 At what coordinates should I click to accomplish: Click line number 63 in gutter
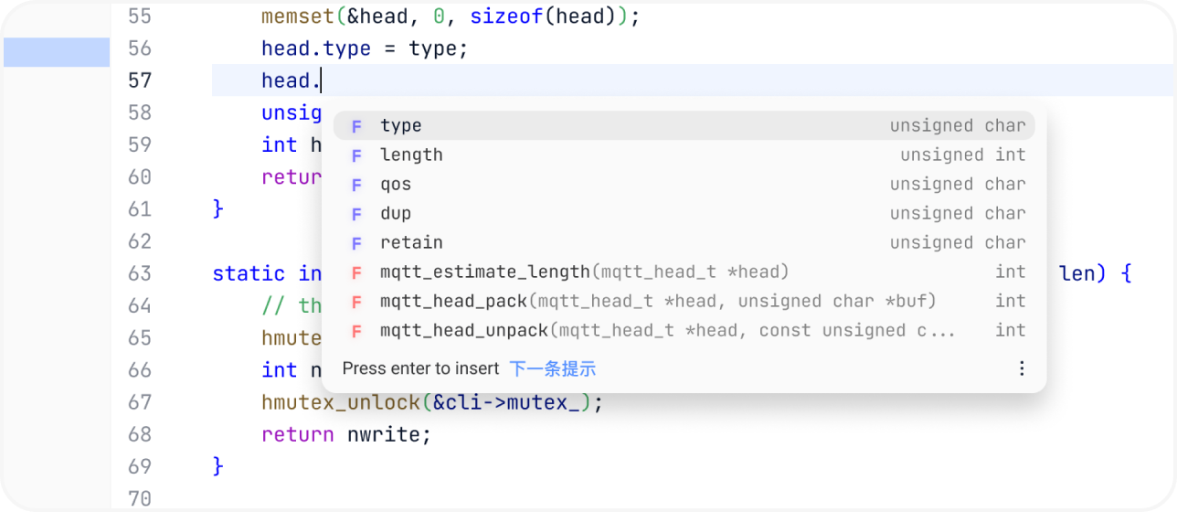pyautogui.click(x=140, y=273)
